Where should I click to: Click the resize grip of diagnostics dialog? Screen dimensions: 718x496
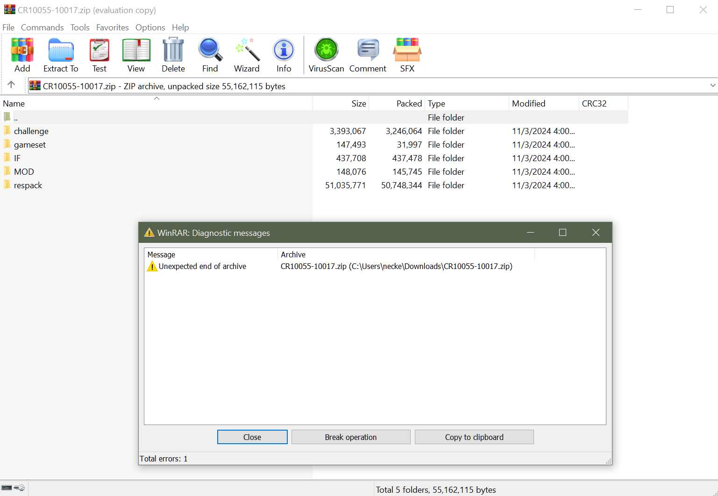click(608, 461)
